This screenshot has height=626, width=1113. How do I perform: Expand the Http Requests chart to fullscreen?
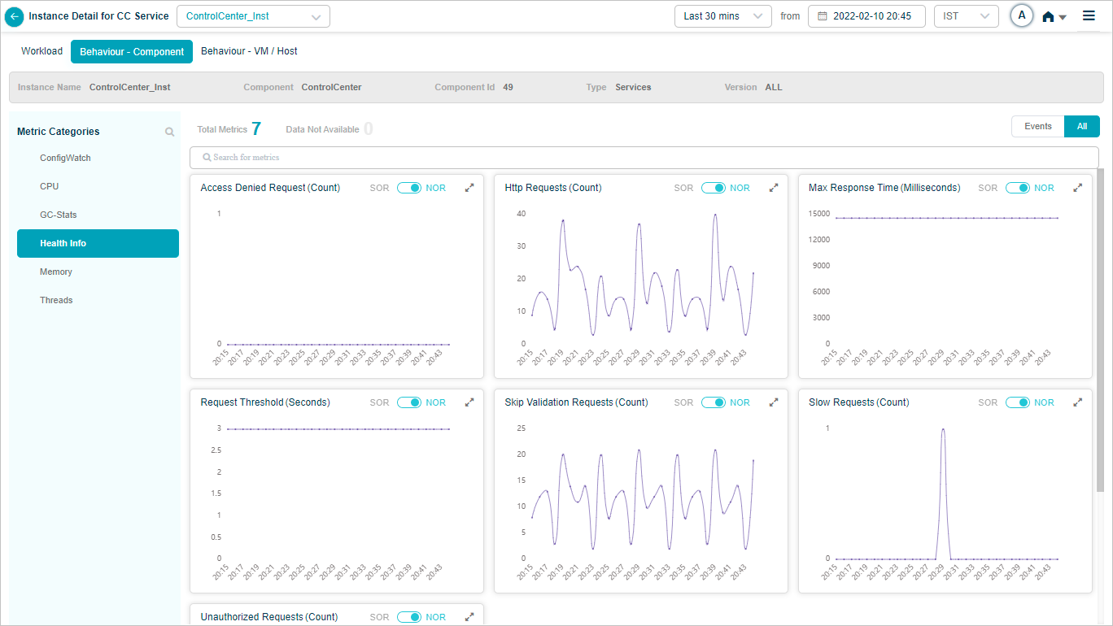pos(774,188)
